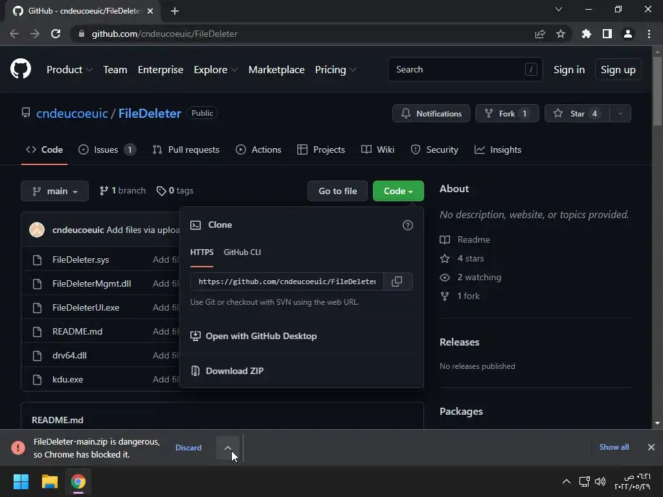
Task: Open network icon in system tray
Action: 585,481
